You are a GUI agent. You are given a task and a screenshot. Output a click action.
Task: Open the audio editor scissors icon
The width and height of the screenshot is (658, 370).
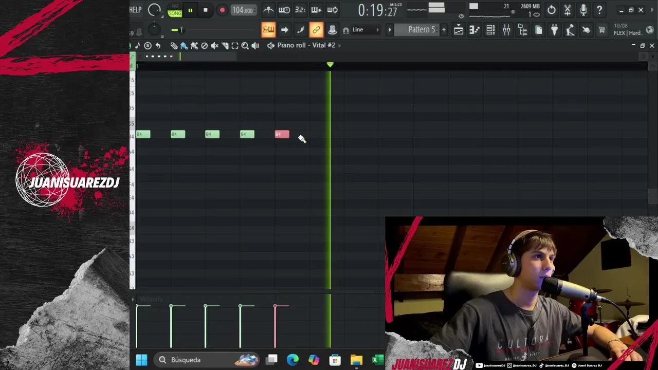pyautogui.click(x=568, y=10)
